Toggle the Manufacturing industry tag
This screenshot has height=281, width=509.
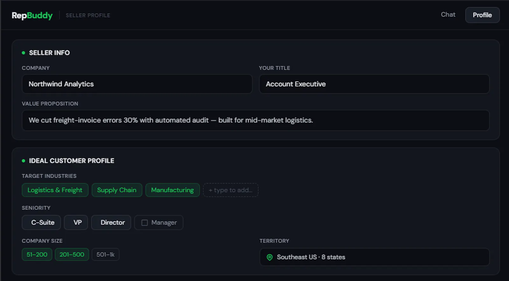pos(172,190)
